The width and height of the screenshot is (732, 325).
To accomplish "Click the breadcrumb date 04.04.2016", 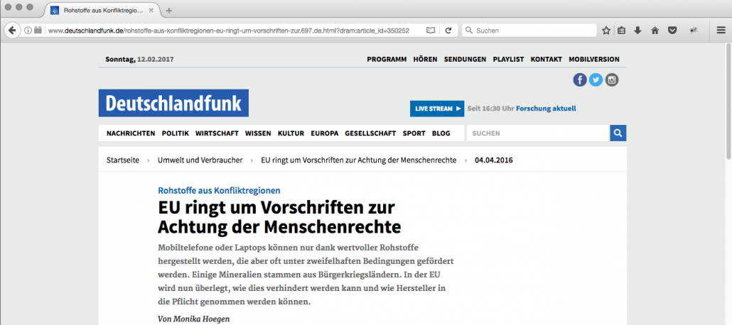I will click(x=494, y=160).
